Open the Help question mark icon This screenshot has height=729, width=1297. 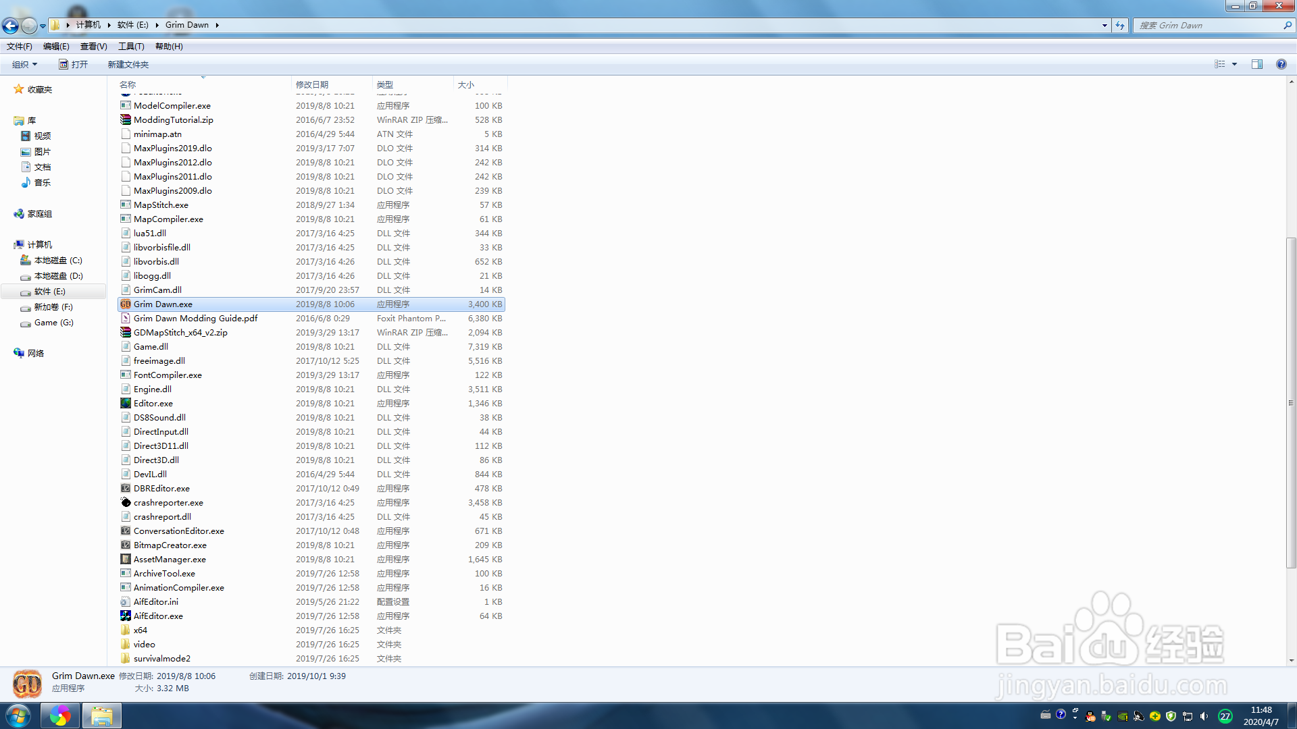click(1281, 64)
